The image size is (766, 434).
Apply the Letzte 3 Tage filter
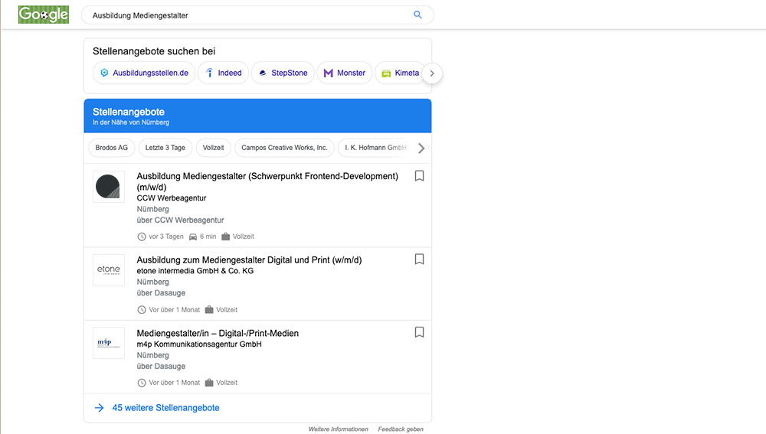165,148
